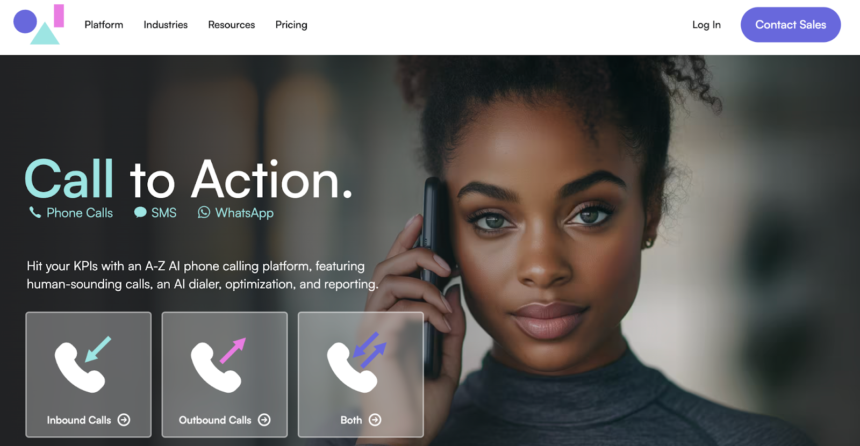The height and width of the screenshot is (446, 860).
Task: Click the WhatsApp logo icon
Action: [x=204, y=212]
